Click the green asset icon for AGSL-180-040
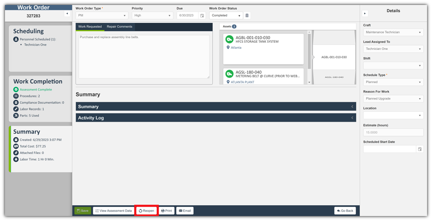This screenshot has height=221, width=432. click(x=229, y=74)
